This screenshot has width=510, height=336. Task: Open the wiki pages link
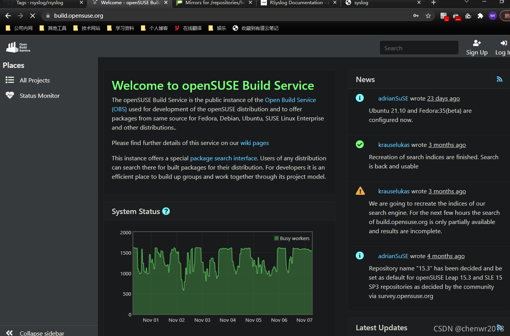[x=255, y=143]
